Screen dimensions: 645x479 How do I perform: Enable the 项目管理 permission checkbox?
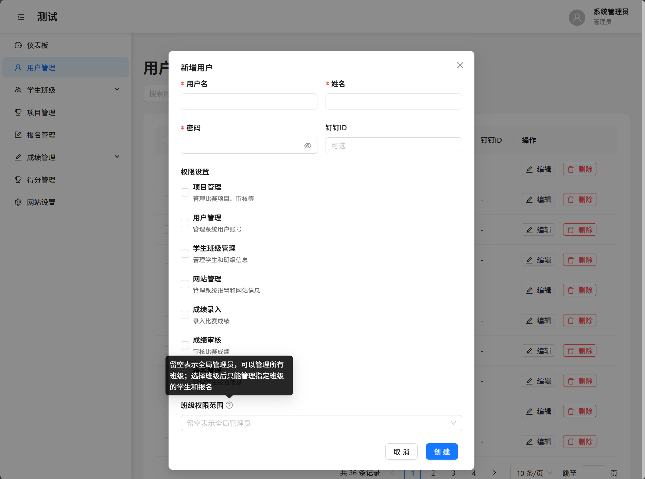click(185, 192)
